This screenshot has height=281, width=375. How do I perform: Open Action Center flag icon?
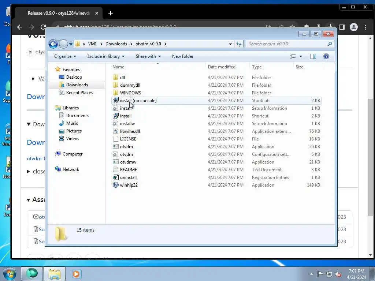click(x=320, y=274)
